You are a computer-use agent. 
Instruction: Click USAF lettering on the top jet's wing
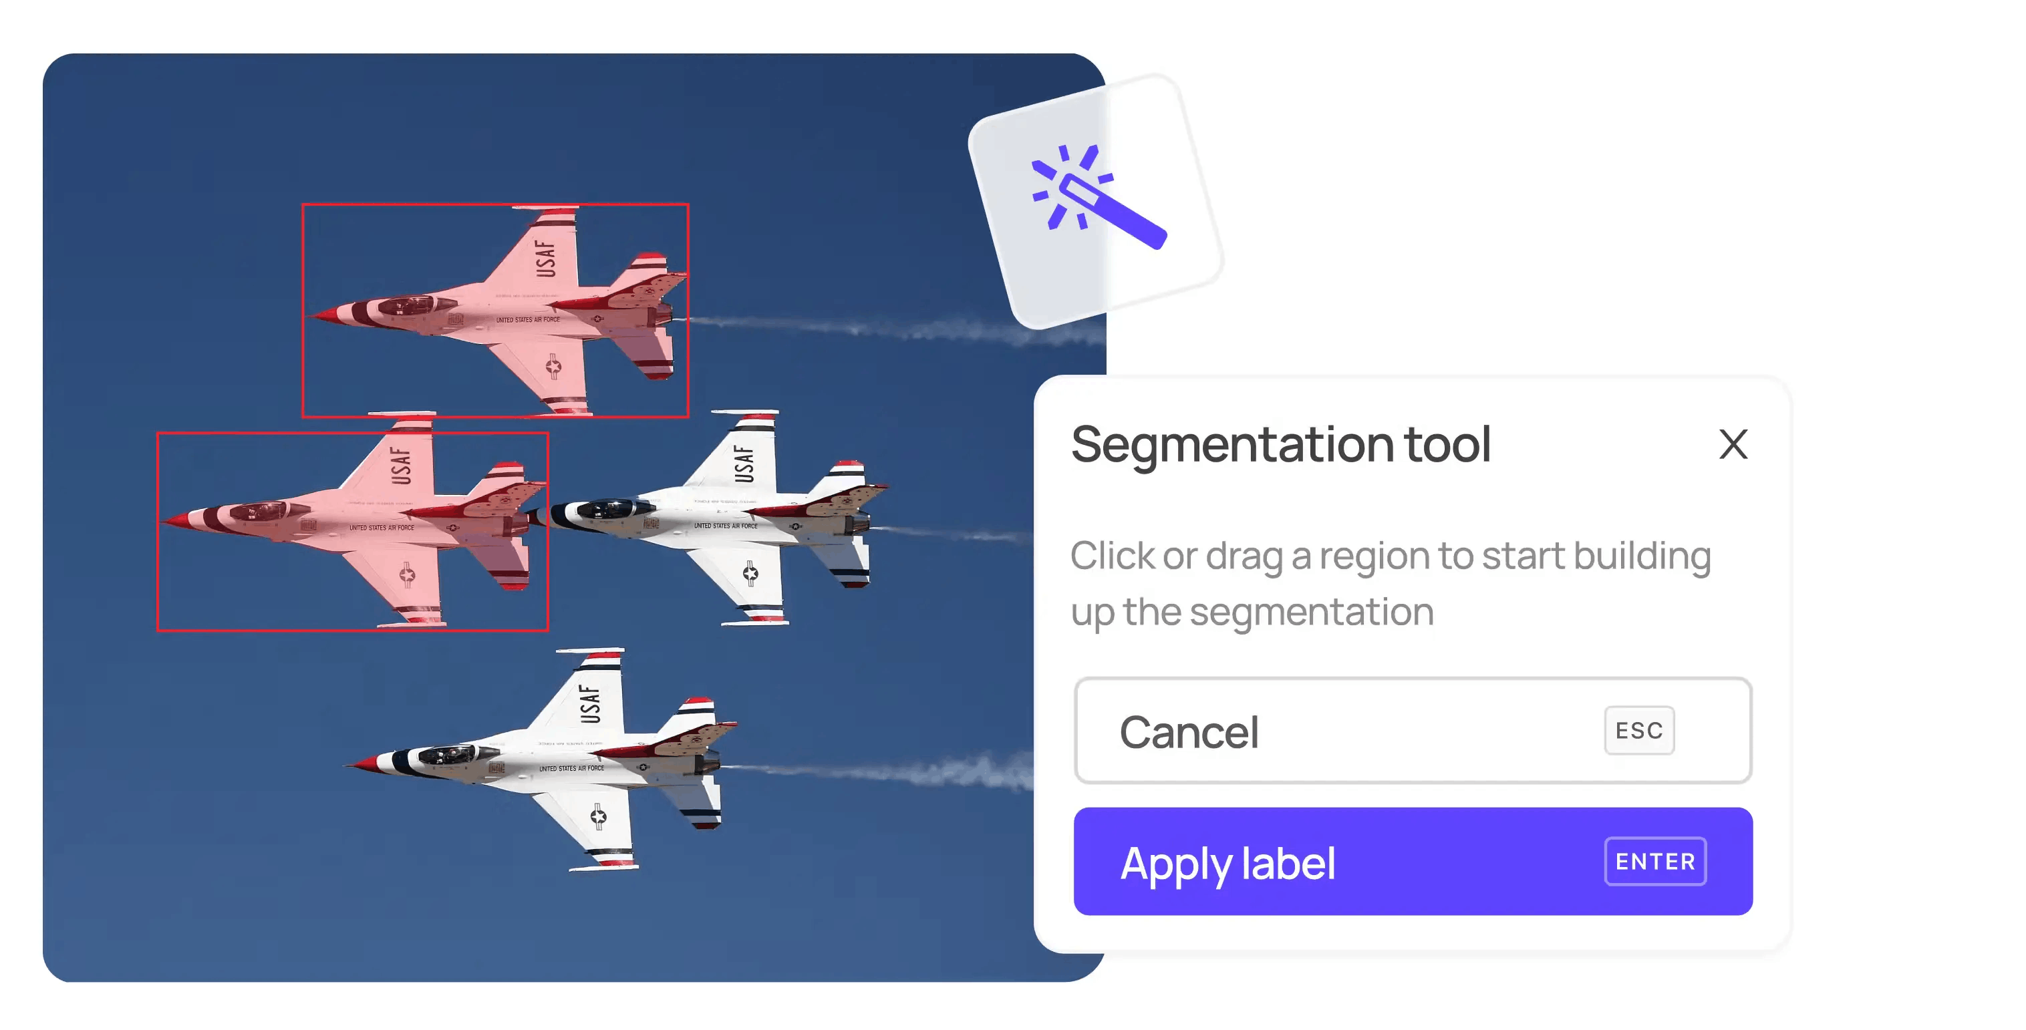(x=545, y=258)
